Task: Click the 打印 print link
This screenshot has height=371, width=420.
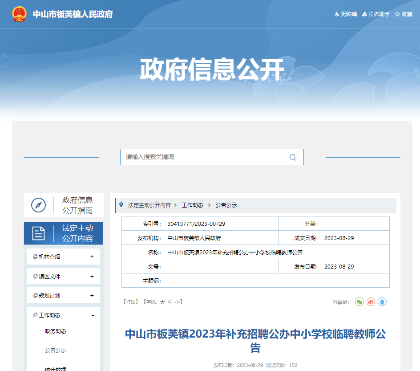Action: tap(131, 302)
